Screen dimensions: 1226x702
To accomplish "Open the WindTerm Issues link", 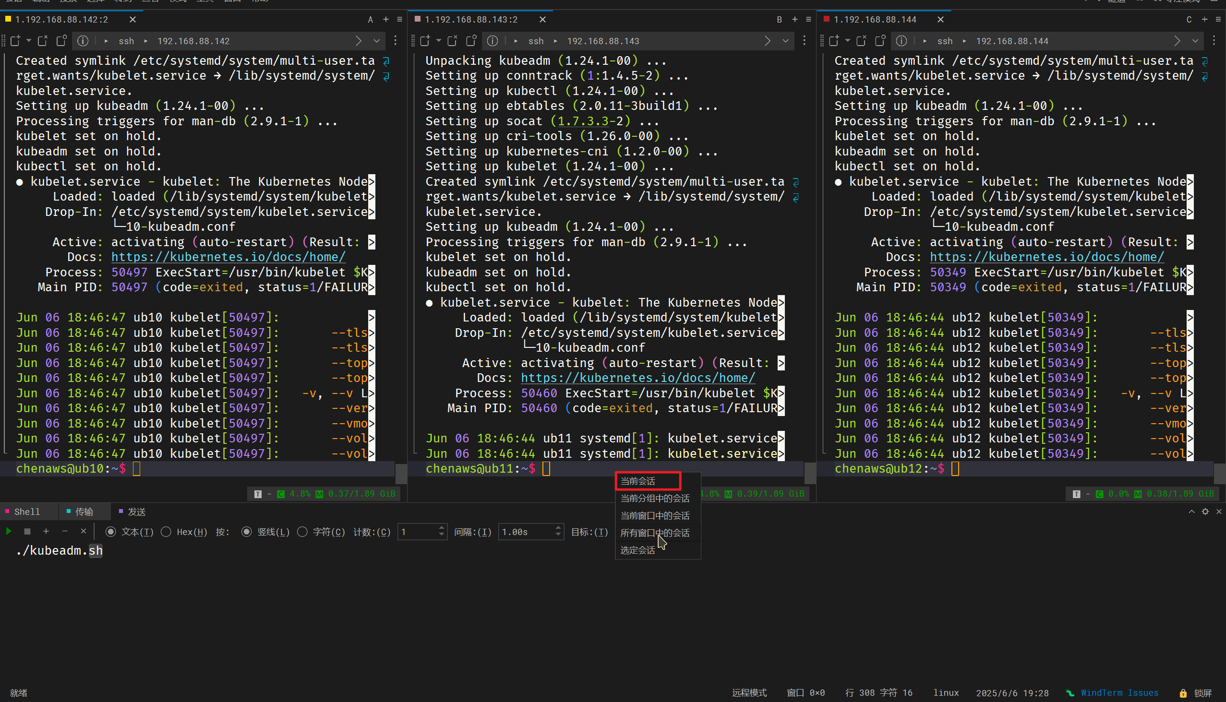I will point(1119,693).
